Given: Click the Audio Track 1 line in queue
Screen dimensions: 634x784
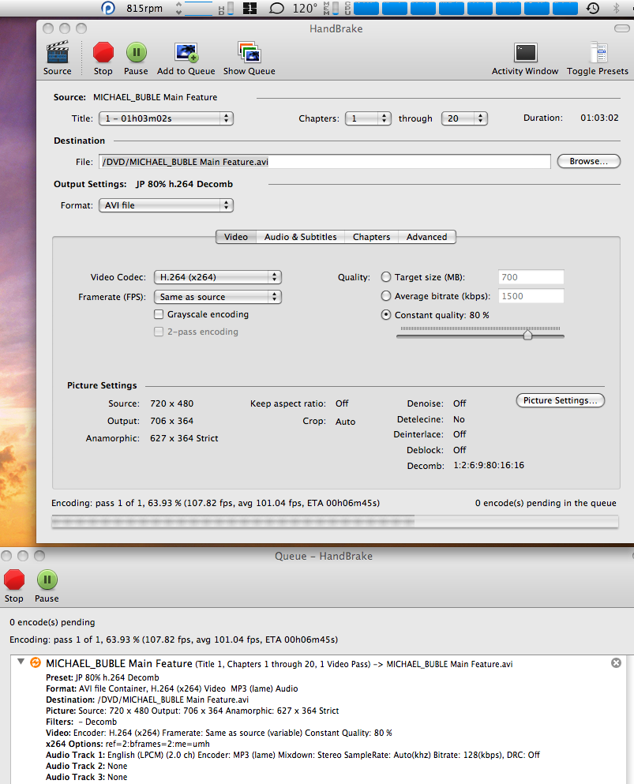Looking at the screenshot, I should pyautogui.click(x=292, y=755).
